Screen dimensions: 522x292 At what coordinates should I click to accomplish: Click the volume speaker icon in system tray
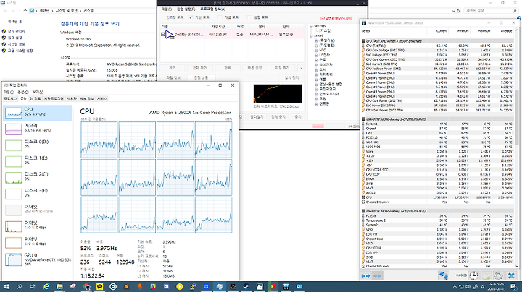click(x=468, y=287)
